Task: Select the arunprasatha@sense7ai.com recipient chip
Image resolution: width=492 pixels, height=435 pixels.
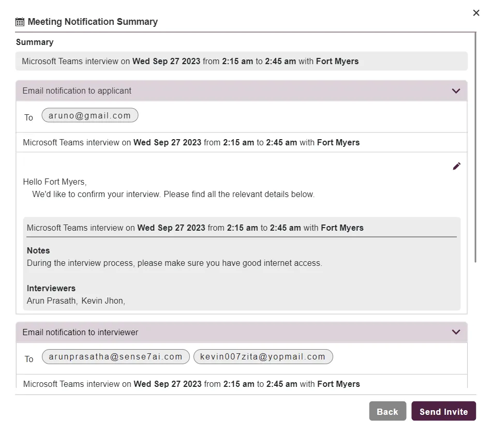Action: point(115,356)
